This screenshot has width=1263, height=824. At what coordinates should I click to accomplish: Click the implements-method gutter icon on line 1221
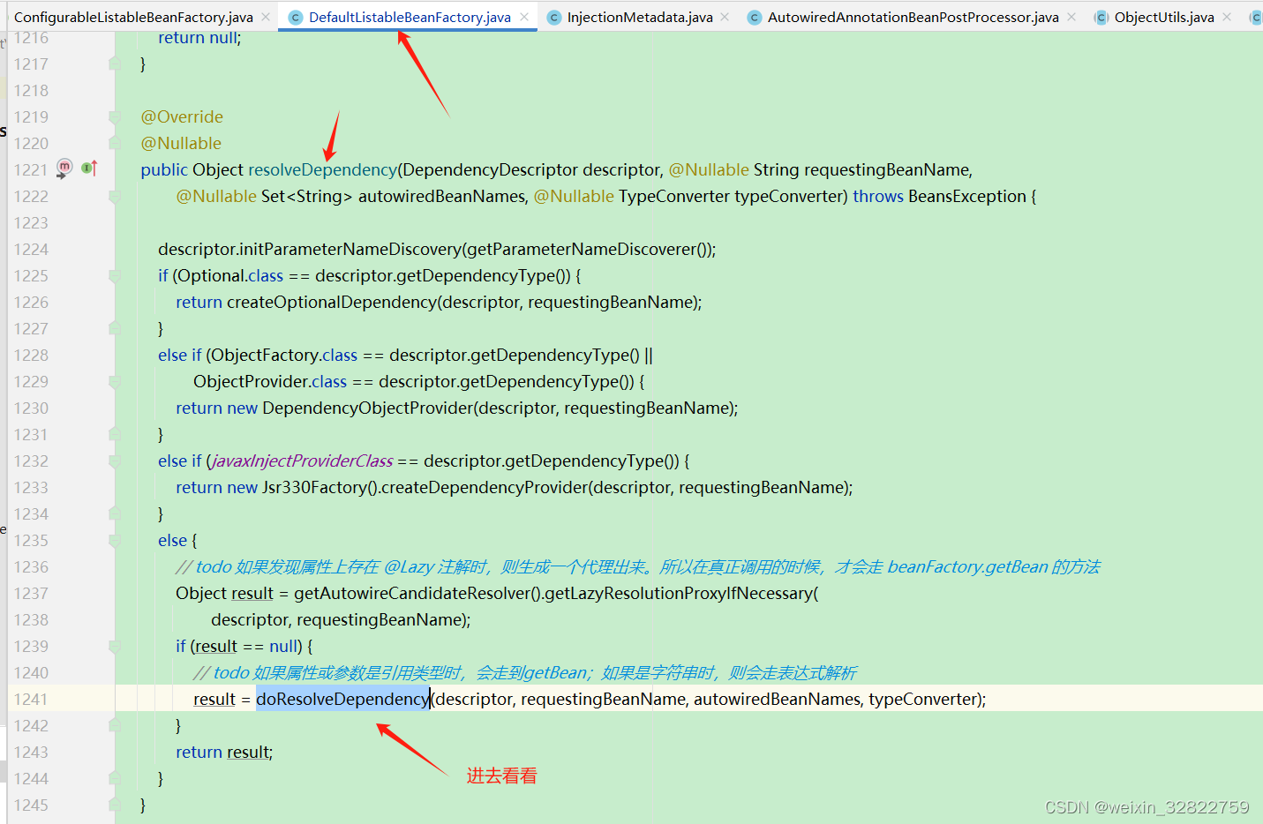(89, 168)
